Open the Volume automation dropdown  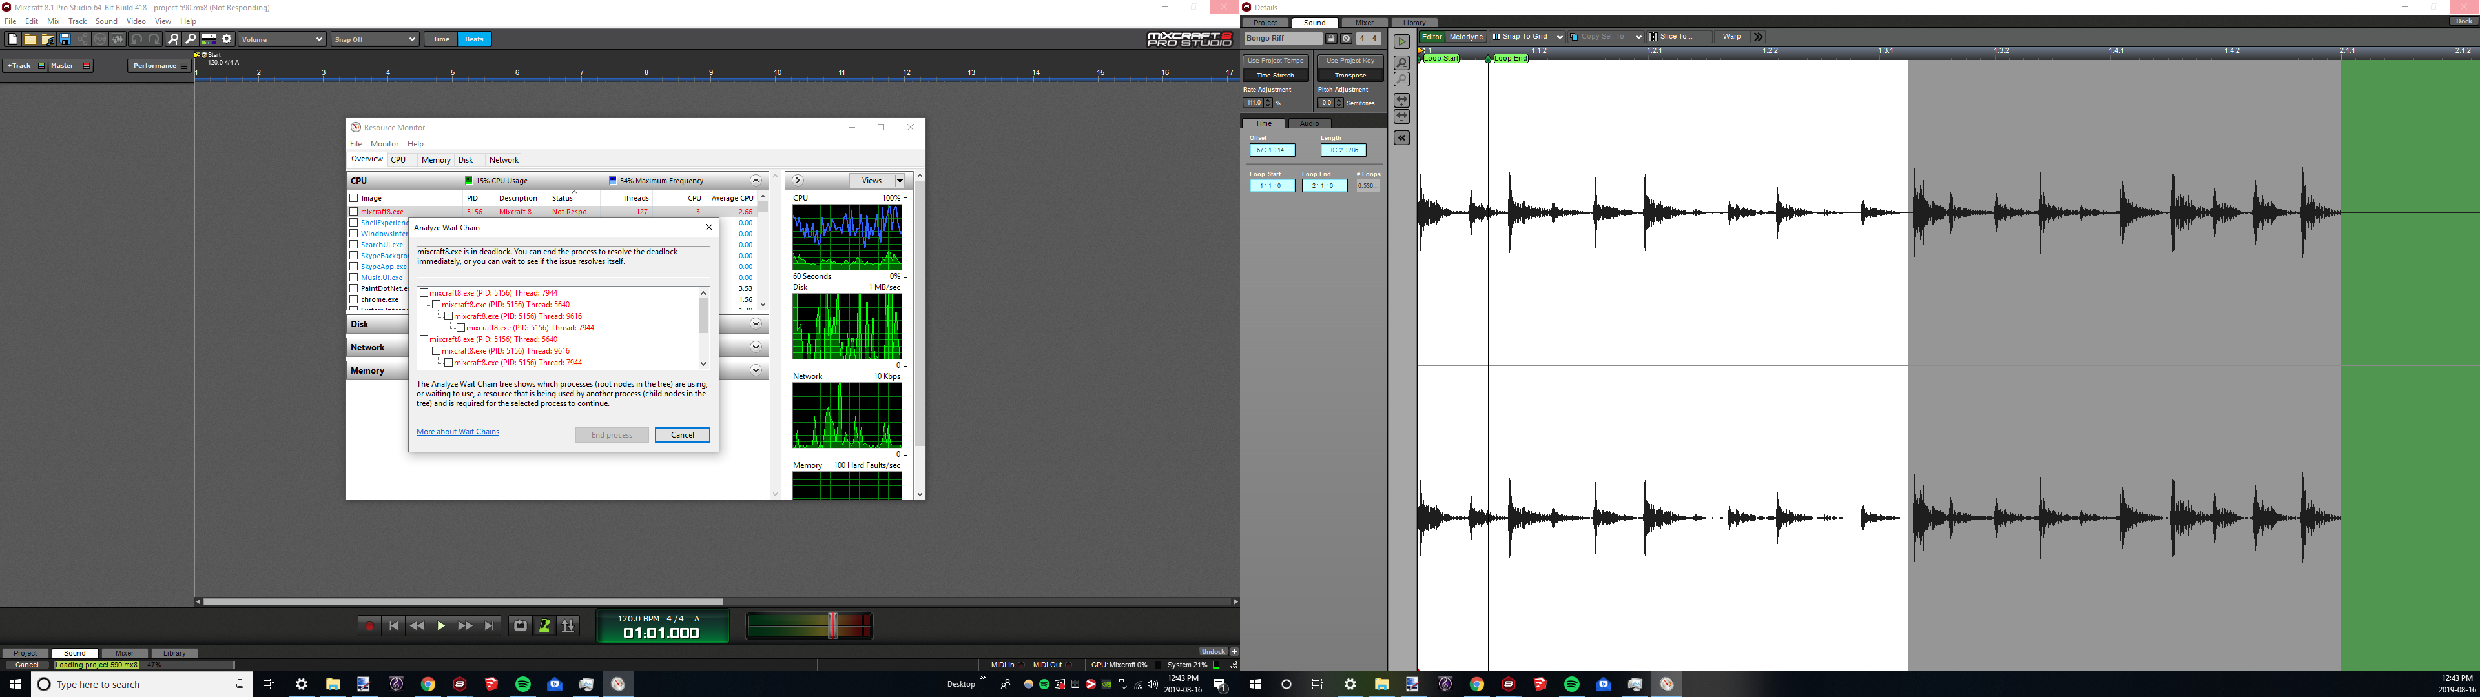(x=281, y=39)
